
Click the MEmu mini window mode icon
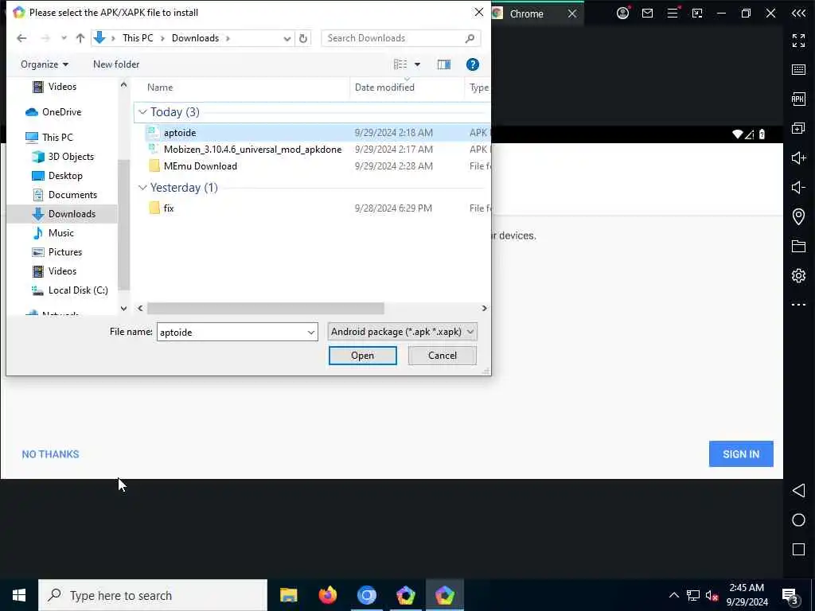[697, 13]
